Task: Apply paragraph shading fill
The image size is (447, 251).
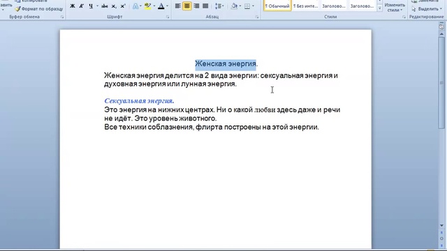Action: [x=234, y=6]
